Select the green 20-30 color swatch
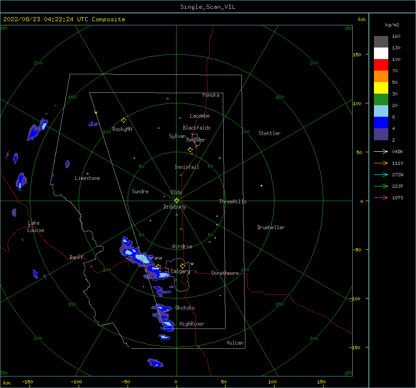This screenshot has width=416, height=388. tap(381, 100)
